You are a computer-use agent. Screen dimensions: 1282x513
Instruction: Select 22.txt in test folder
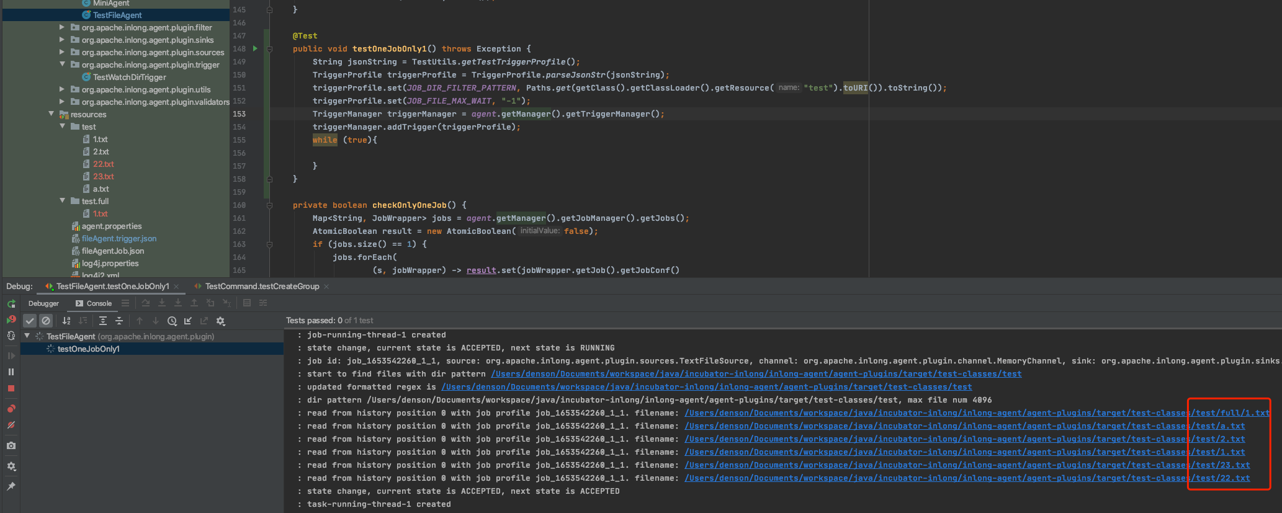103,164
